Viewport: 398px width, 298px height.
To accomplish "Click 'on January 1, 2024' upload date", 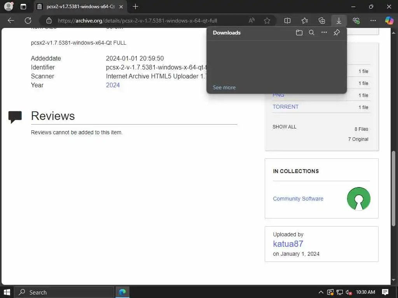I will tap(296, 254).
